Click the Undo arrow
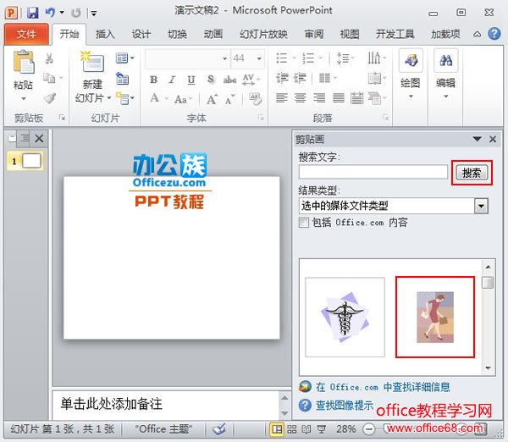This screenshot has height=442, width=508. (50, 13)
